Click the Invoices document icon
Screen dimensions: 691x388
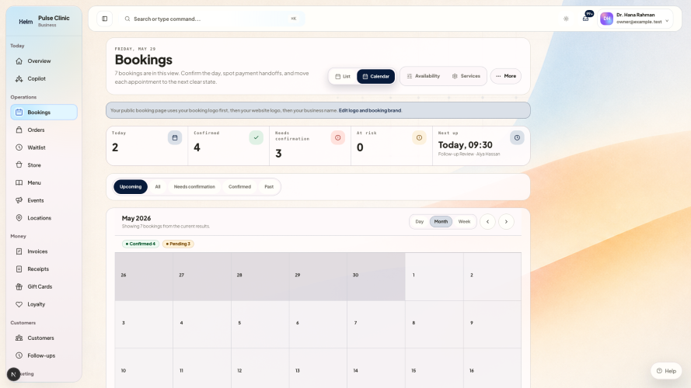pos(19,251)
